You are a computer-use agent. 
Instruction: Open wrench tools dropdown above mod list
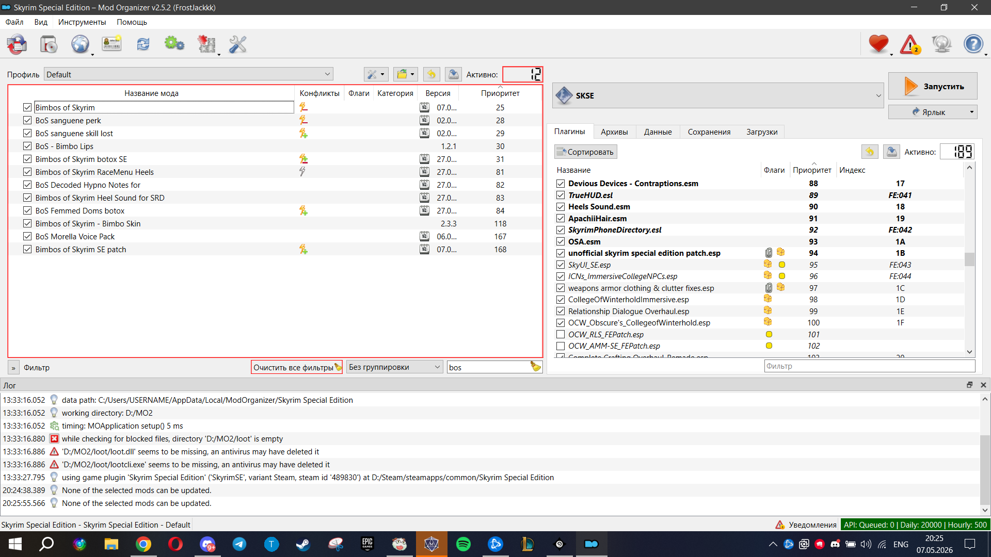tap(375, 74)
